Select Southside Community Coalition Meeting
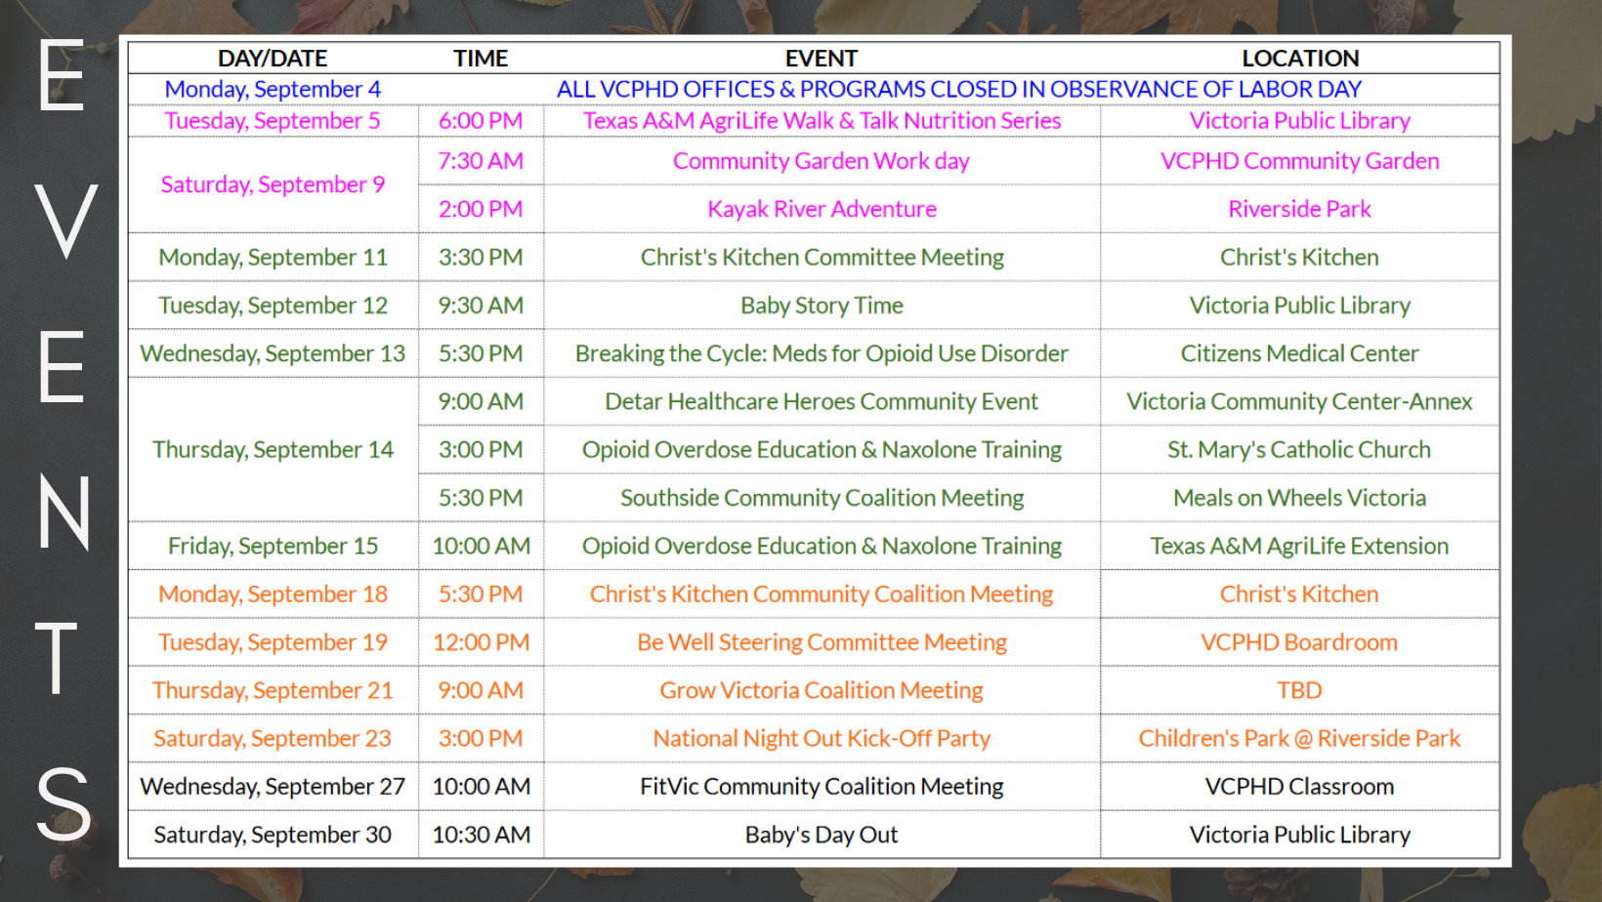The height and width of the screenshot is (902, 1602). click(822, 498)
